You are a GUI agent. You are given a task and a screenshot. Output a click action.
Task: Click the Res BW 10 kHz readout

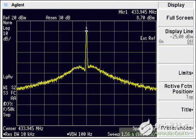19,134
